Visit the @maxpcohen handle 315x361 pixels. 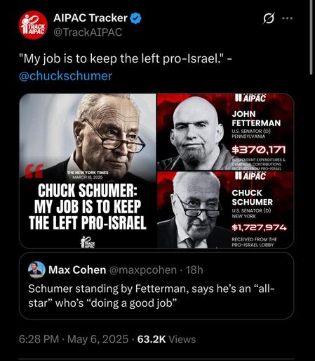click(143, 270)
